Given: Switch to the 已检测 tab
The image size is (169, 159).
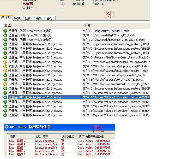Looking at the screenshot, I should [x=6, y=18].
